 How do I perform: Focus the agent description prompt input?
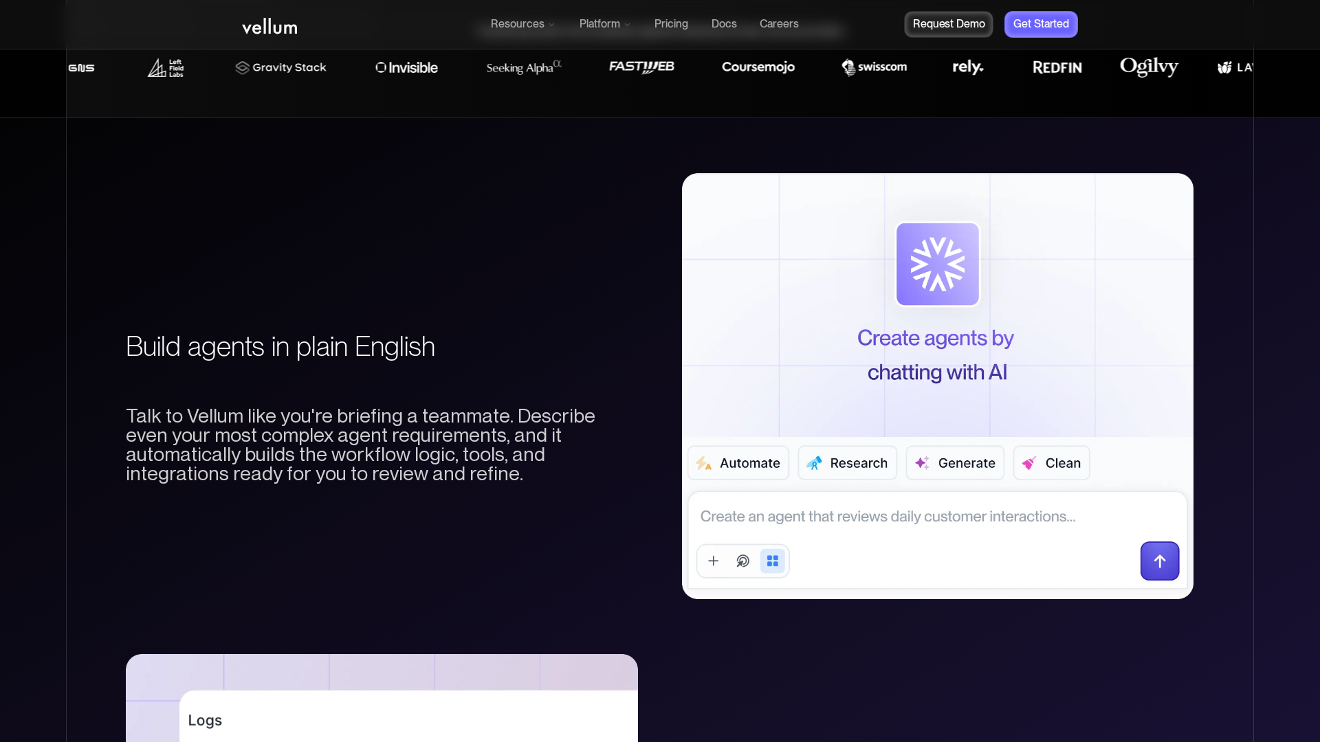tap(921, 517)
